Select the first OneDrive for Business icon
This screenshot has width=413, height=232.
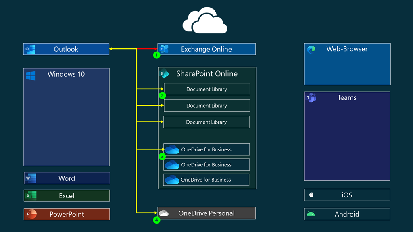(x=172, y=149)
